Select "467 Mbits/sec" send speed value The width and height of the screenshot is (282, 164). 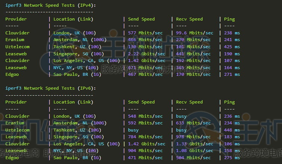(145, 75)
